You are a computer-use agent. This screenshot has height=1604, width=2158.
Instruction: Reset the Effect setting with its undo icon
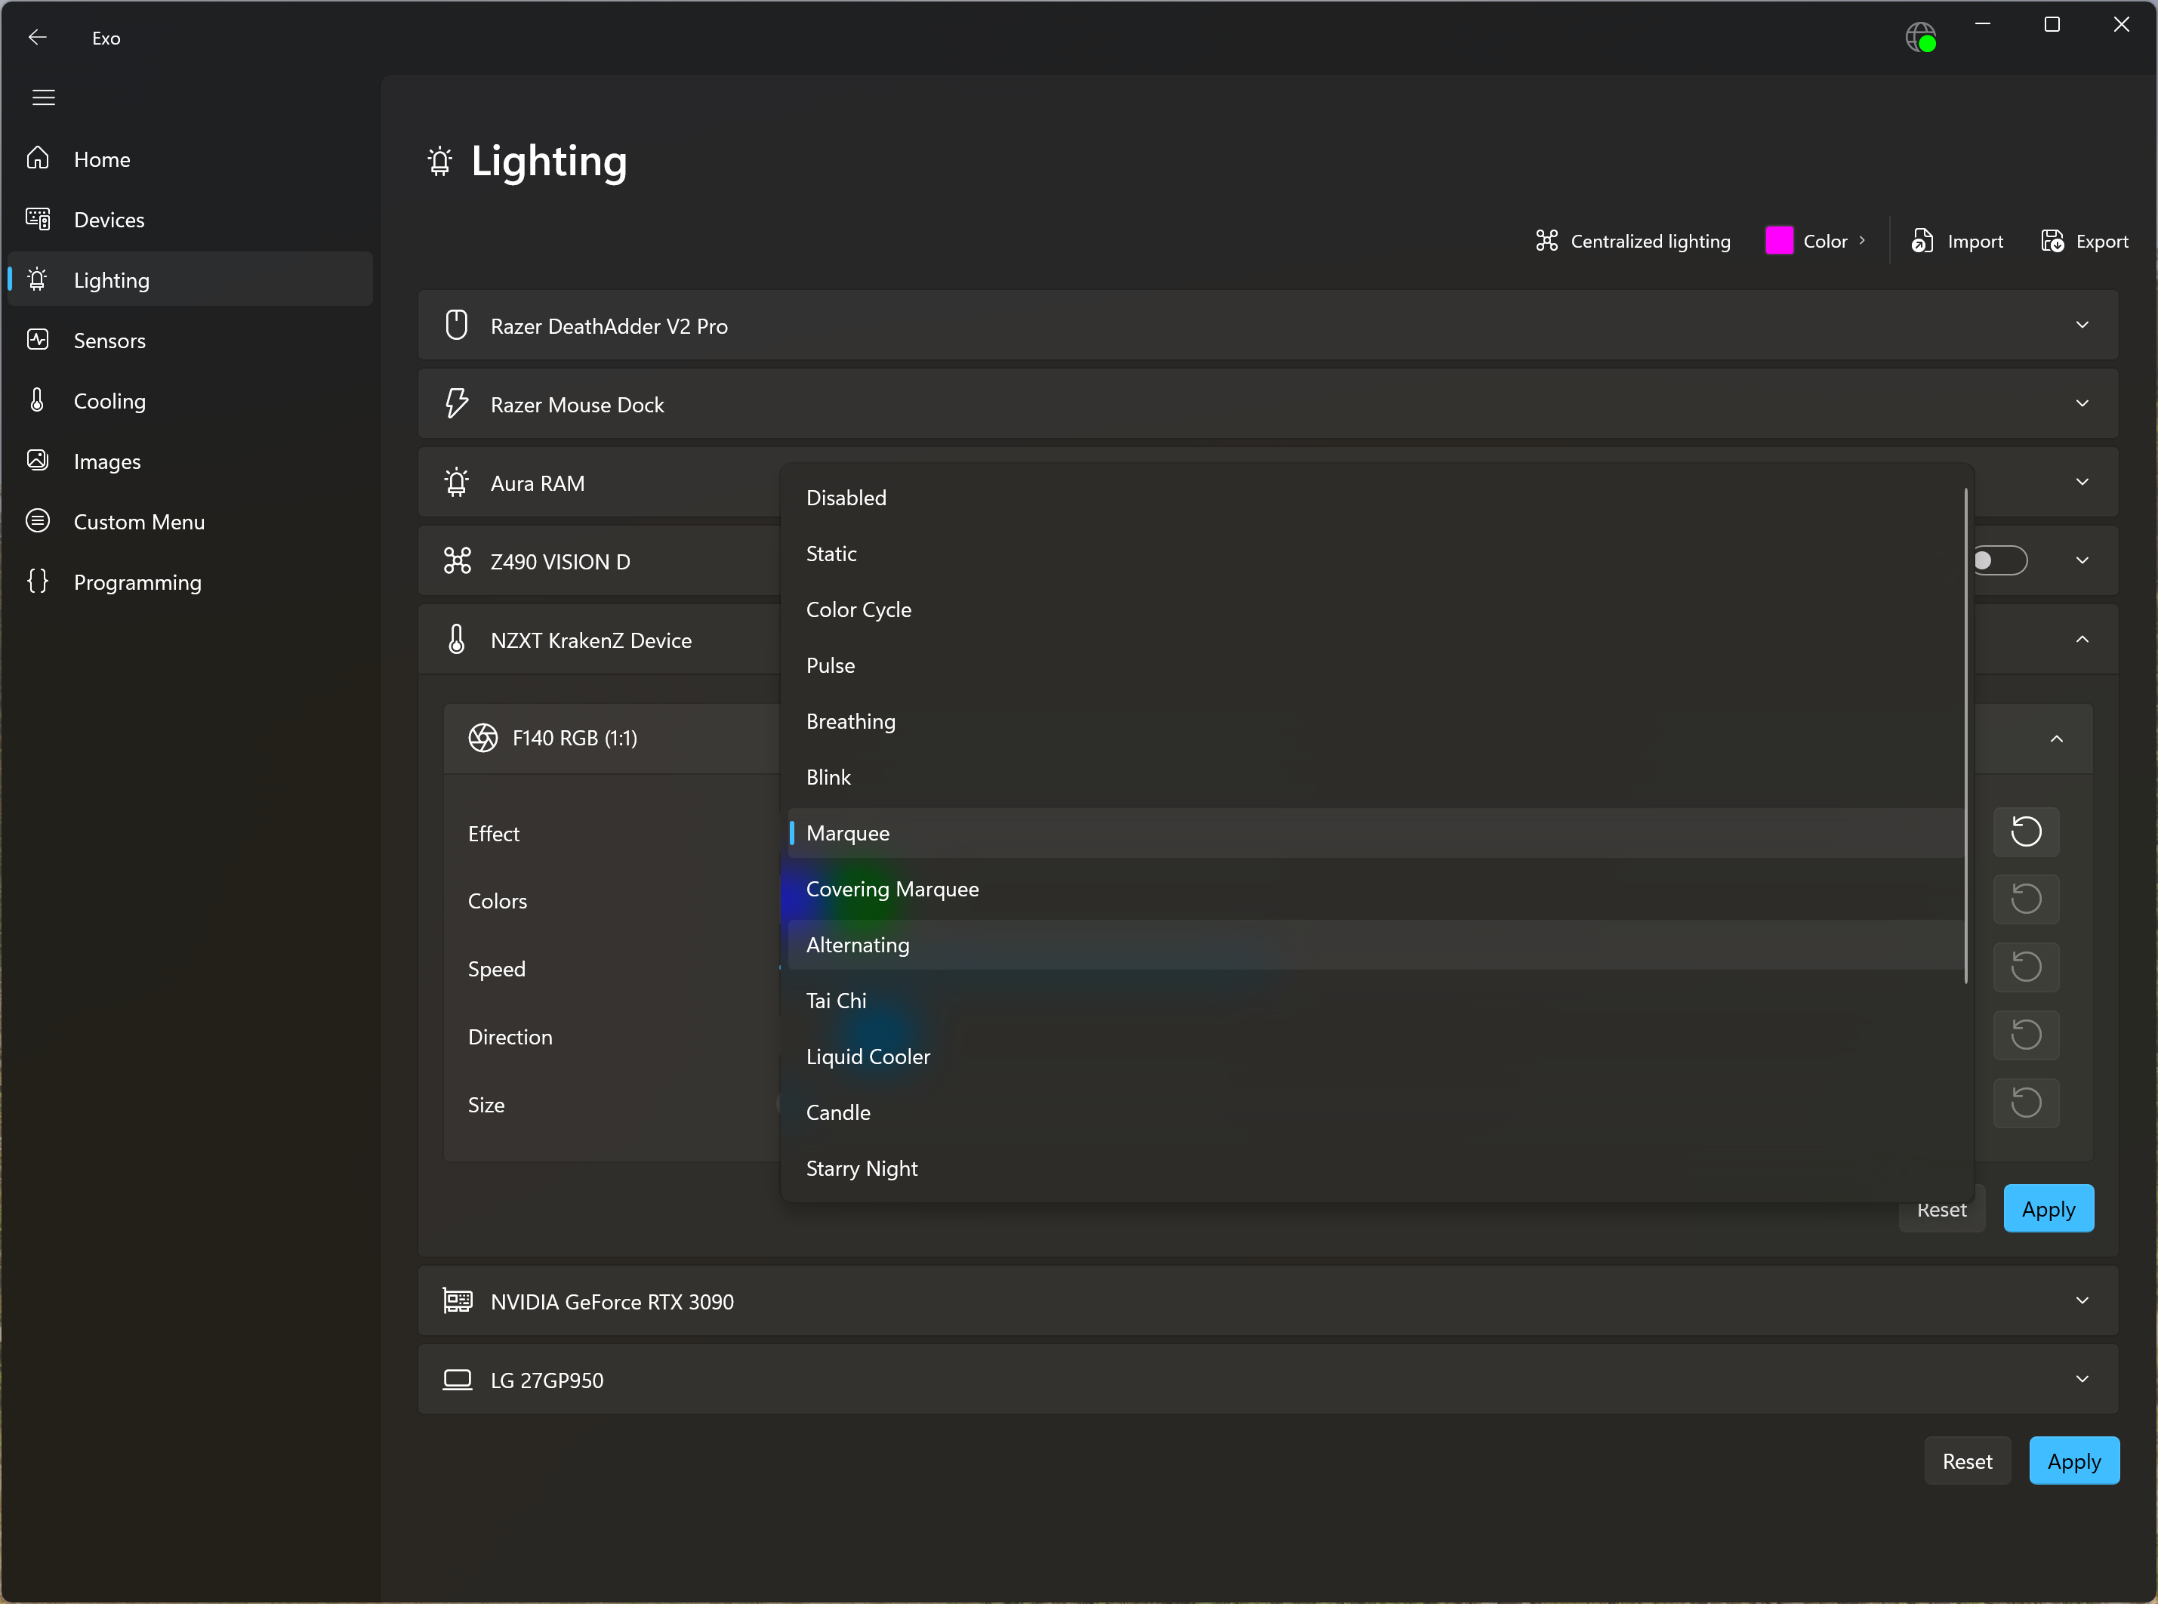pos(2025,832)
